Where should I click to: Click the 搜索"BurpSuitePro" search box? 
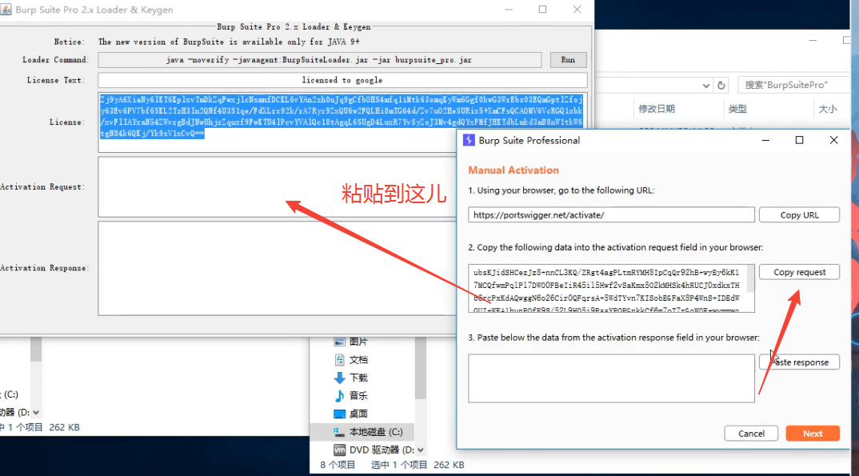[793, 85]
